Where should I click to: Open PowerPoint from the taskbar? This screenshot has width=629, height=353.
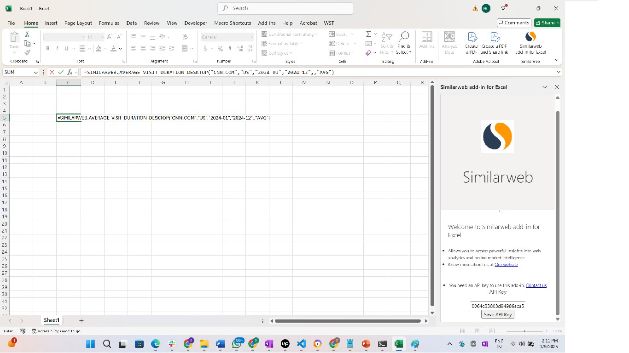coord(366,343)
